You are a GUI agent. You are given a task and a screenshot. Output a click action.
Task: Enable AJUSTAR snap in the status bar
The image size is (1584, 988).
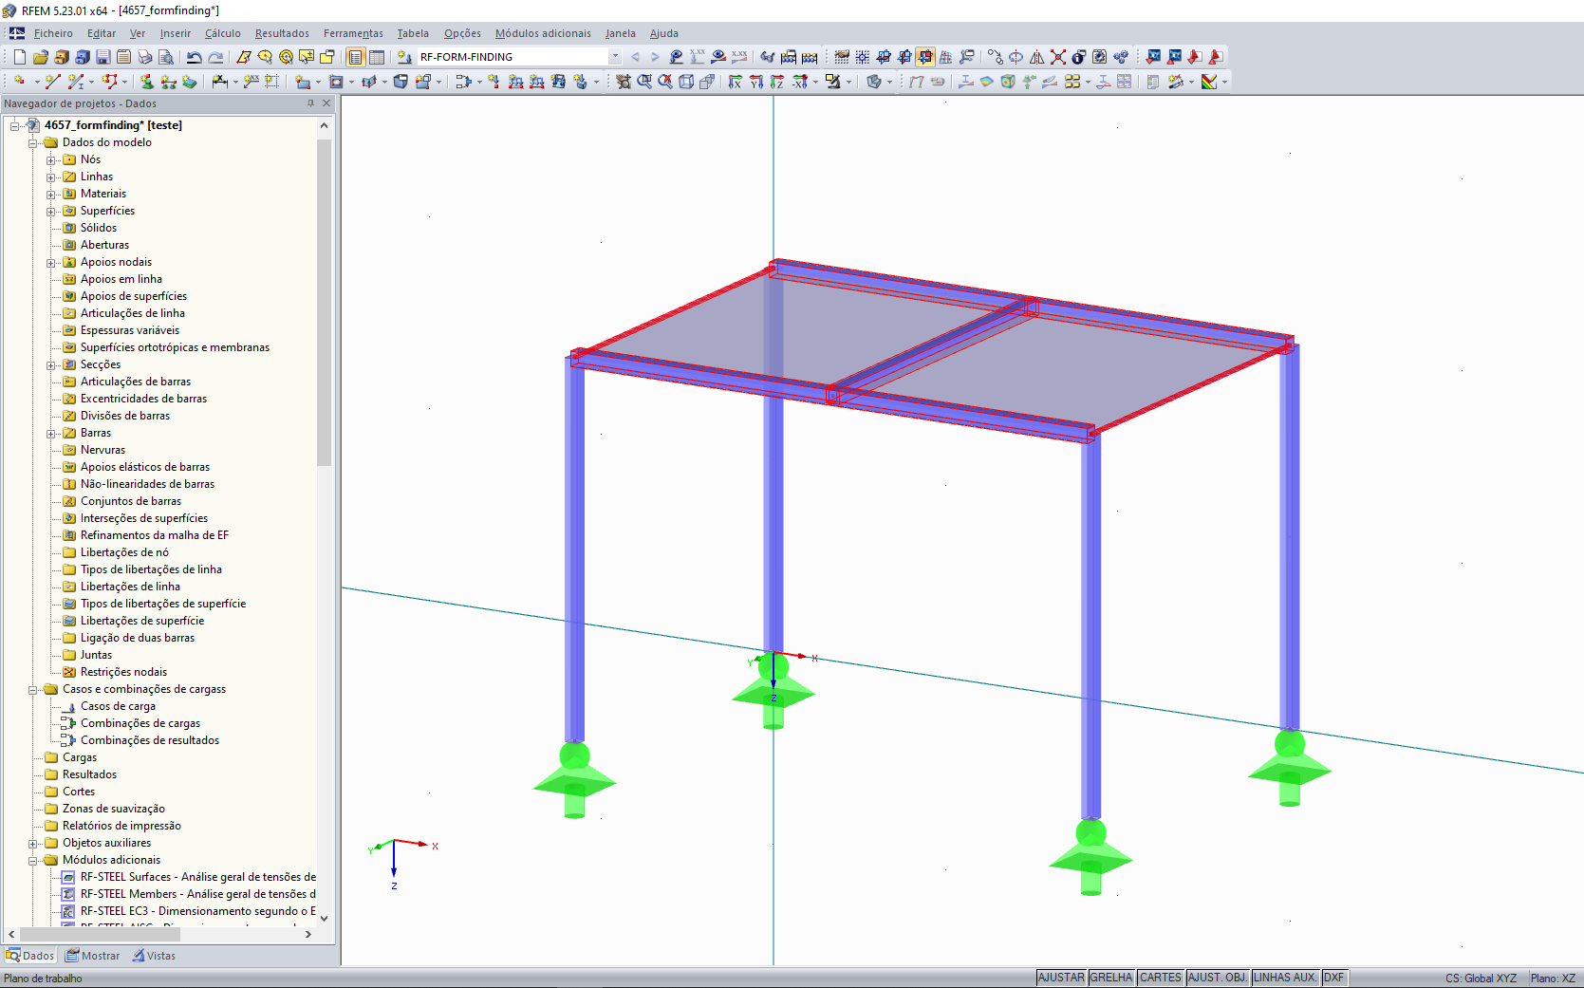tap(1060, 978)
